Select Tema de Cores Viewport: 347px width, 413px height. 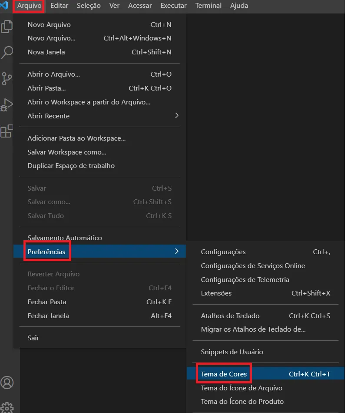[x=265, y=374]
